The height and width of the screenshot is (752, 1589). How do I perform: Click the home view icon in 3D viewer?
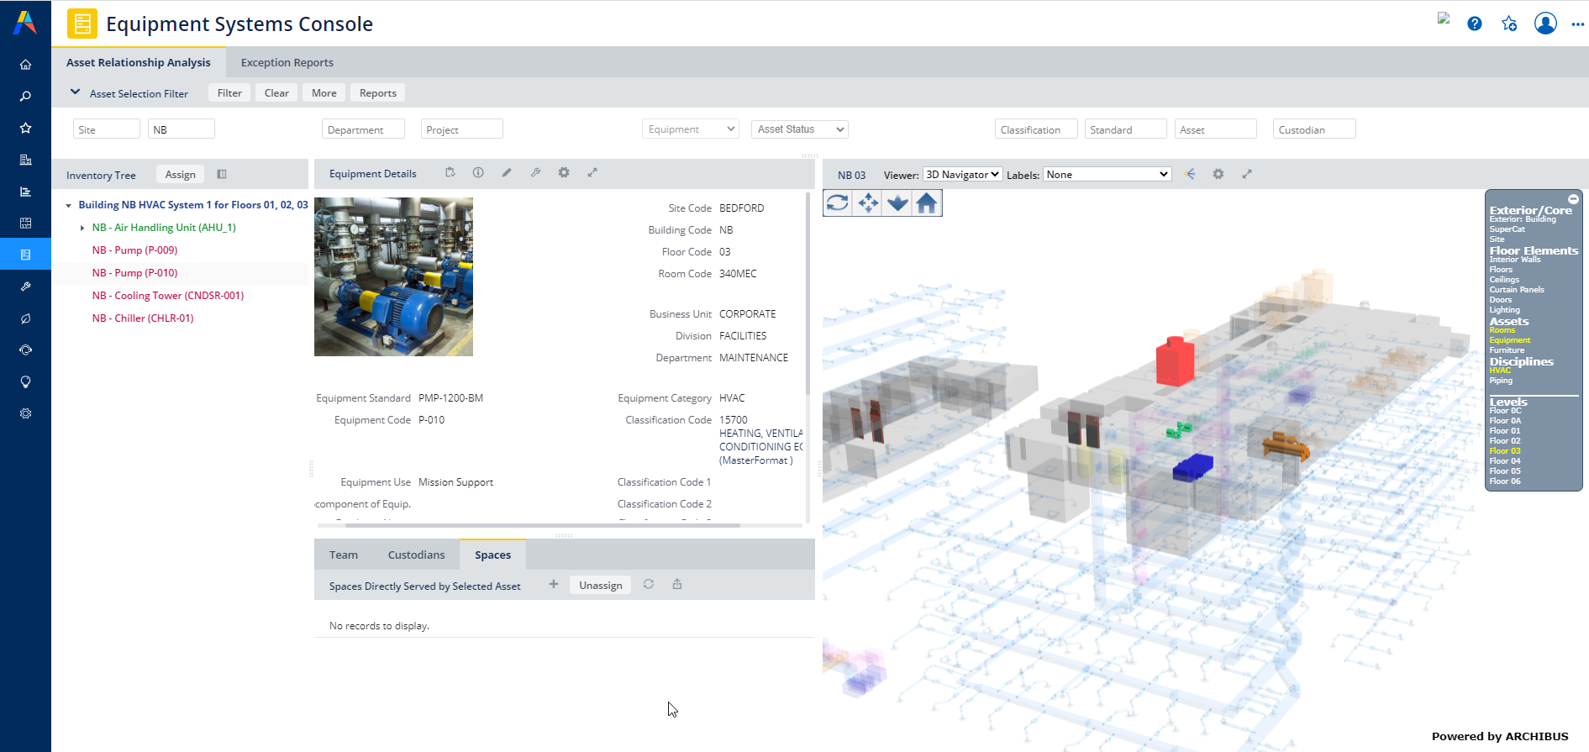coord(927,203)
